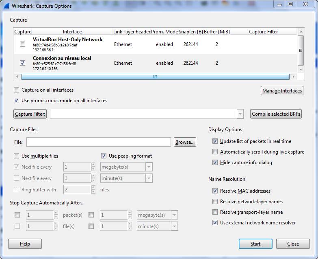This screenshot has height=259, width=318.
Task: Click interface list scroll up arrow
Action: [x=301, y=32]
